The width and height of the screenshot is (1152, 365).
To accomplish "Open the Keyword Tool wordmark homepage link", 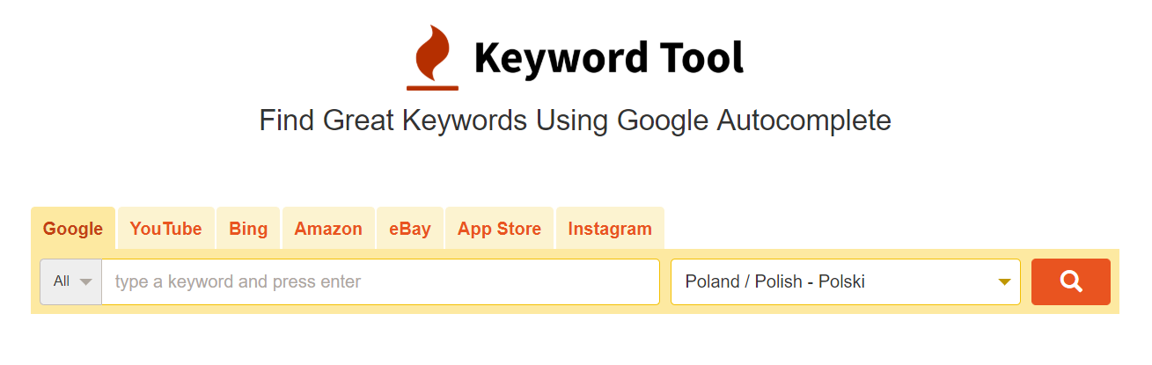I will 609,58.
